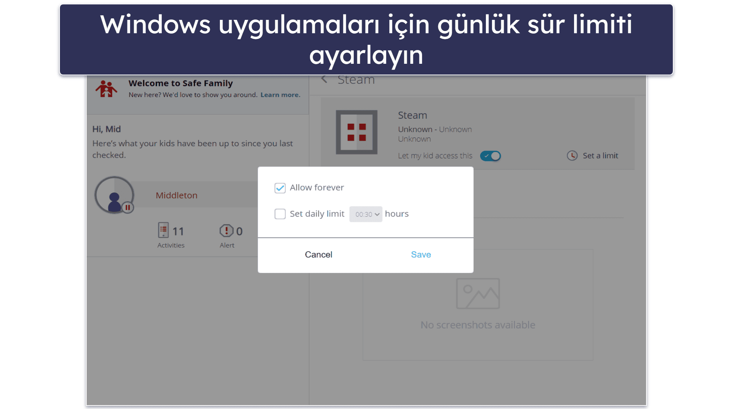Select Middleton's profile avatar

click(114, 195)
